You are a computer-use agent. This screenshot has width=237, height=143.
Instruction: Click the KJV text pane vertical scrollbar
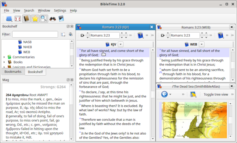click(x=153, y=94)
